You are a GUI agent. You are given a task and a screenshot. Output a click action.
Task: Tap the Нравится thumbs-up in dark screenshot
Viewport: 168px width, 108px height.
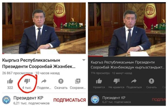(x=99, y=81)
